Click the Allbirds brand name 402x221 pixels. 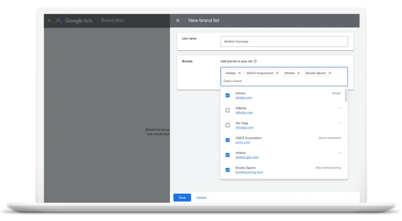click(241, 108)
